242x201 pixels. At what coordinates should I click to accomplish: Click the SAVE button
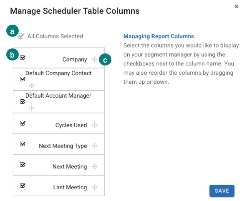(222, 191)
